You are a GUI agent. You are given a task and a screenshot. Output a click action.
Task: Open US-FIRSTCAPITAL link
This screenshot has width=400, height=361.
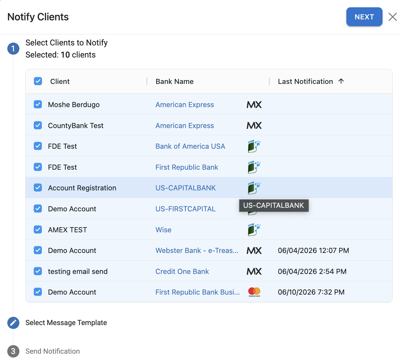pos(185,209)
